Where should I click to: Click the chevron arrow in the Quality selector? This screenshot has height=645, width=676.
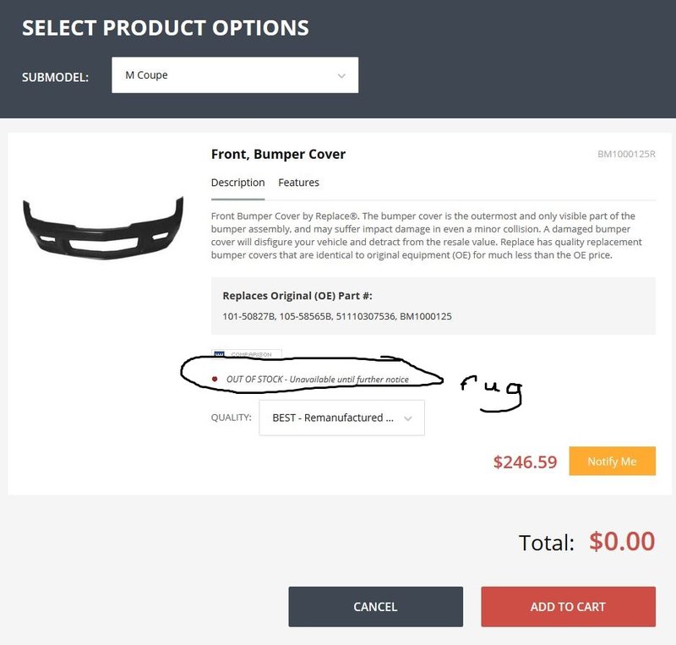(x=408, y=418)
